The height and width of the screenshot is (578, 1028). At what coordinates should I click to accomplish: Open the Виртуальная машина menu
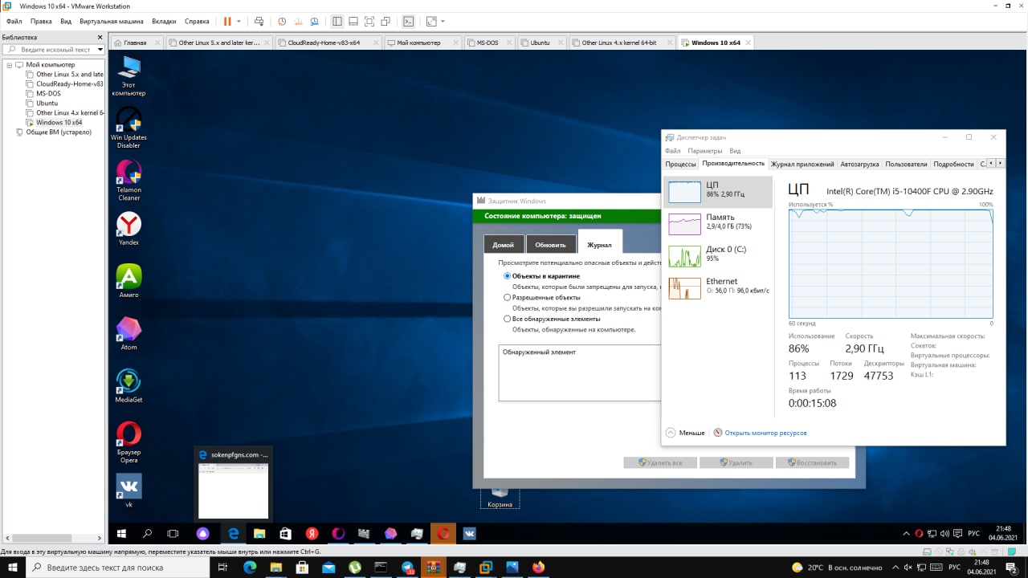tap(112, 21)
